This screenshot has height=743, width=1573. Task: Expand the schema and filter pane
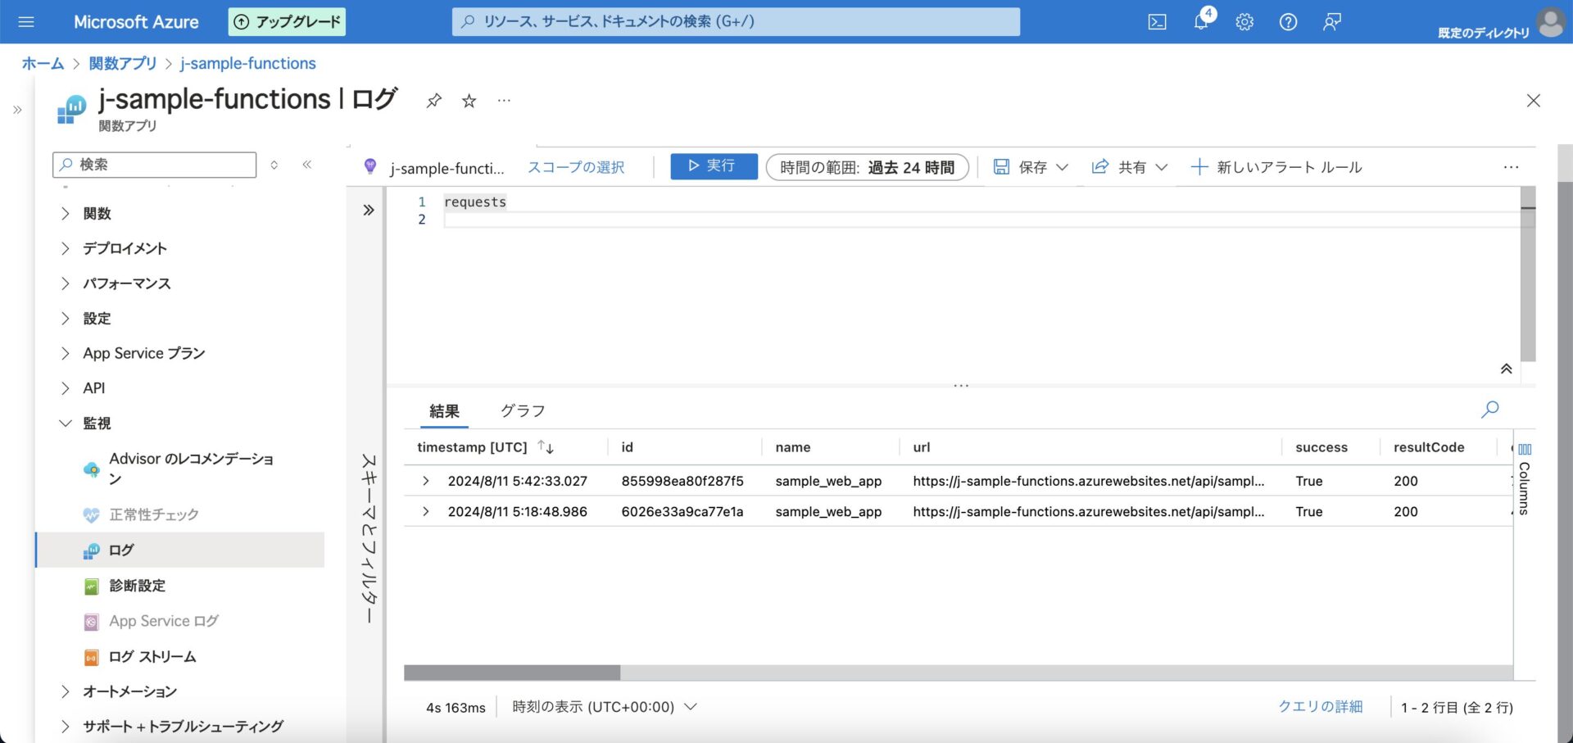[x=368, y=210]
